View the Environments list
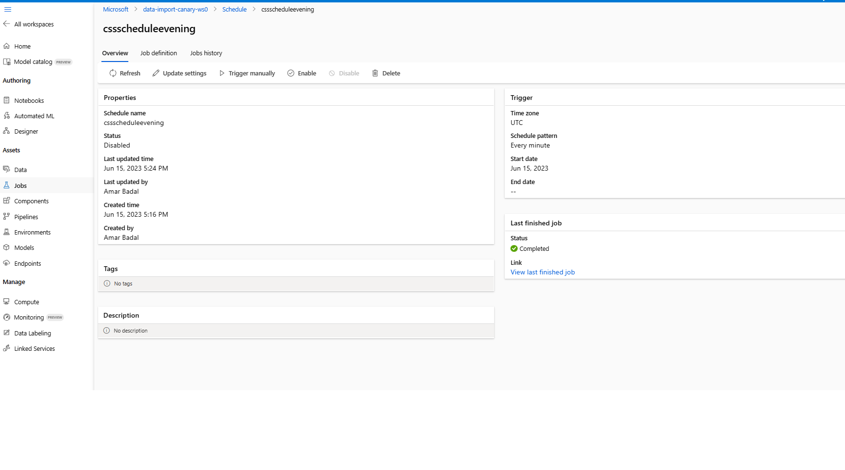 tap(32, 232)
